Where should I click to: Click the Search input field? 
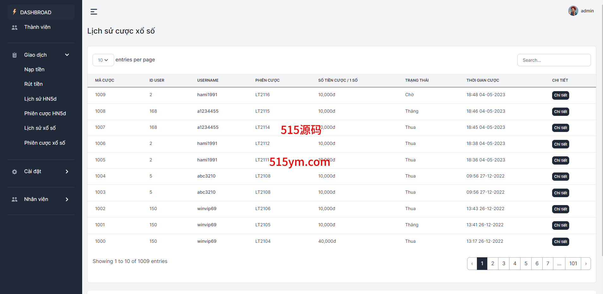554,60
